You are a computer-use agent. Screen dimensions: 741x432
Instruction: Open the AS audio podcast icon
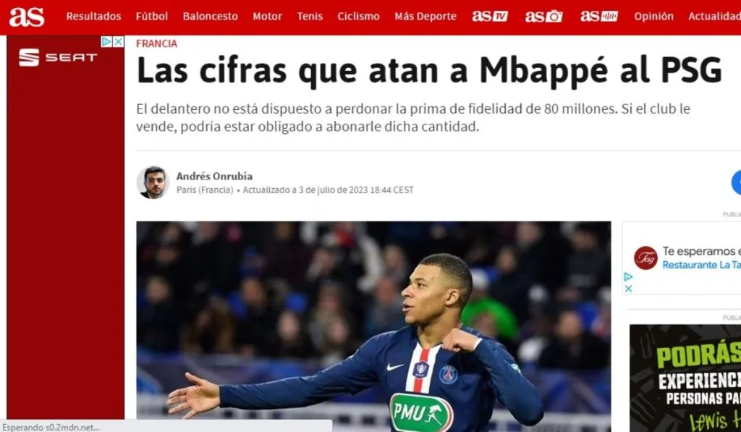598,16
